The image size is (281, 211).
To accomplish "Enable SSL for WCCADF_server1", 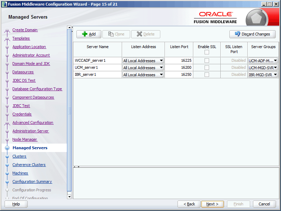I will (207, 61).
